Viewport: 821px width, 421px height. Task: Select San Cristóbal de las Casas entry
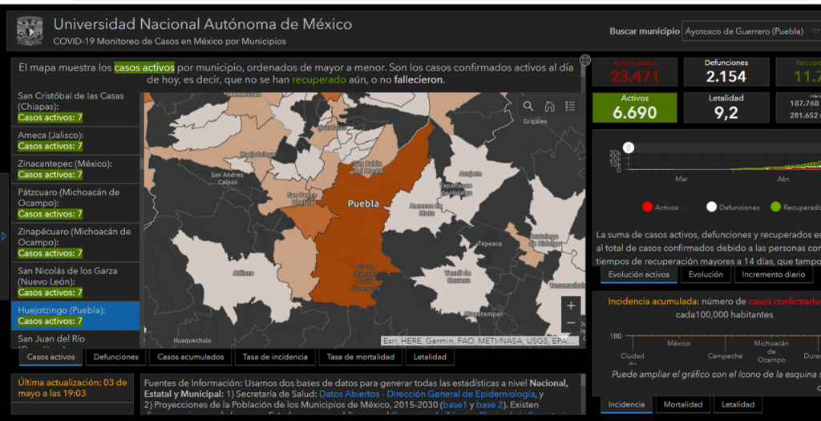coord(75,107)
